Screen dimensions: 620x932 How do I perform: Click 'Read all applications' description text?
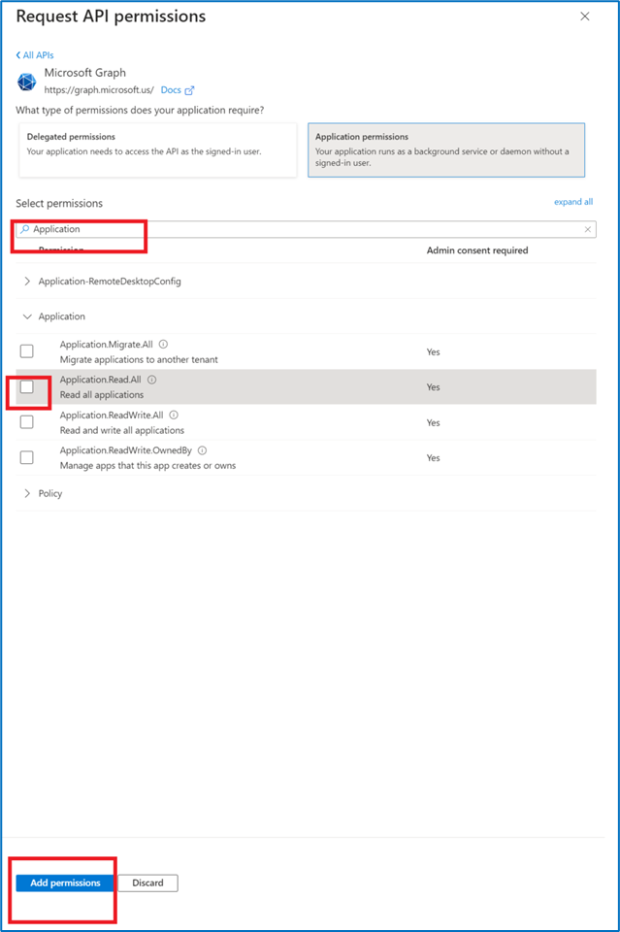[x=102, y=395]
